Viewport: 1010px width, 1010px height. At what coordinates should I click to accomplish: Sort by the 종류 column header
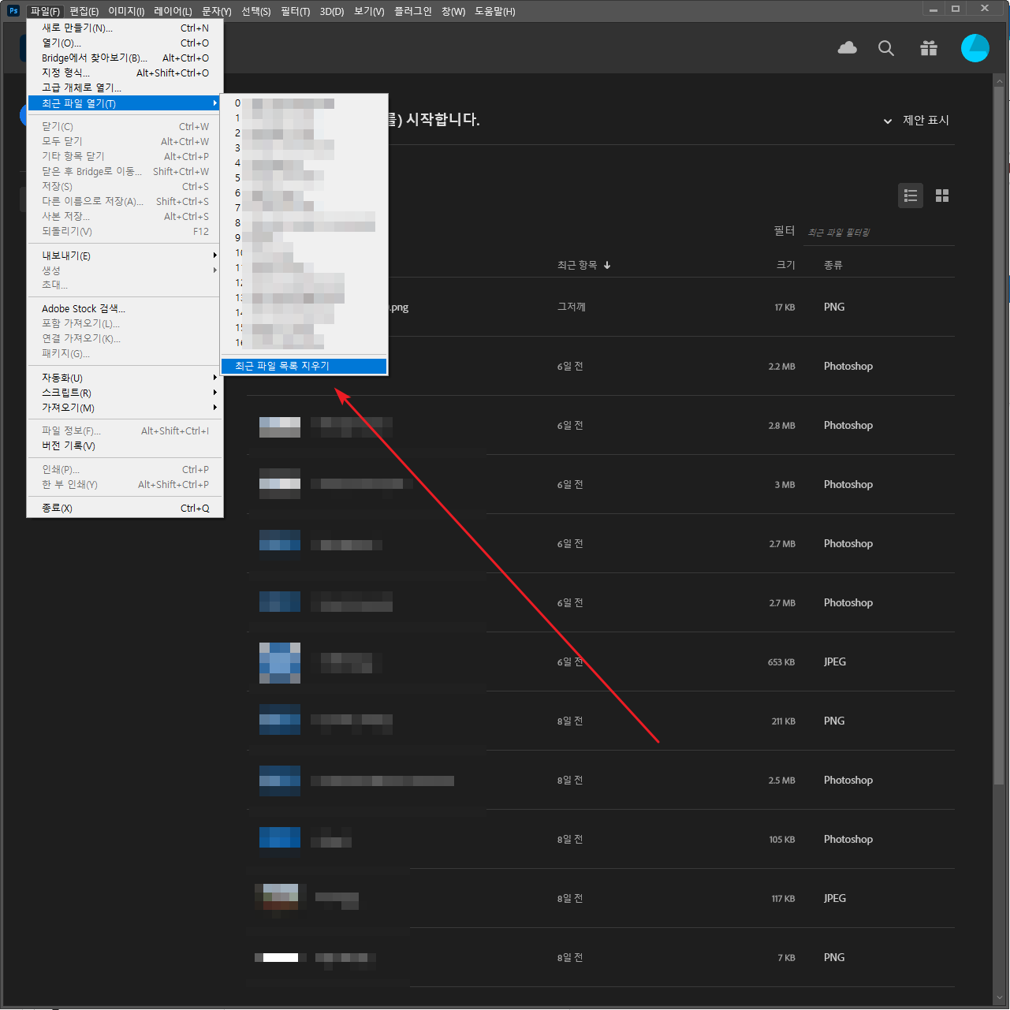[833, 265]
